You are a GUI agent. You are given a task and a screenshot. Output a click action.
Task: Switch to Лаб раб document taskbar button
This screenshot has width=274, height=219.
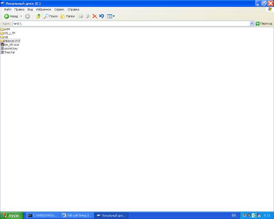point(77,216)
